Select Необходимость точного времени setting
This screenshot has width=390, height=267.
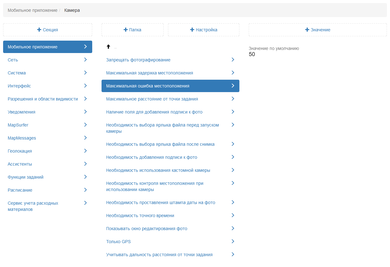click(170, 216)
